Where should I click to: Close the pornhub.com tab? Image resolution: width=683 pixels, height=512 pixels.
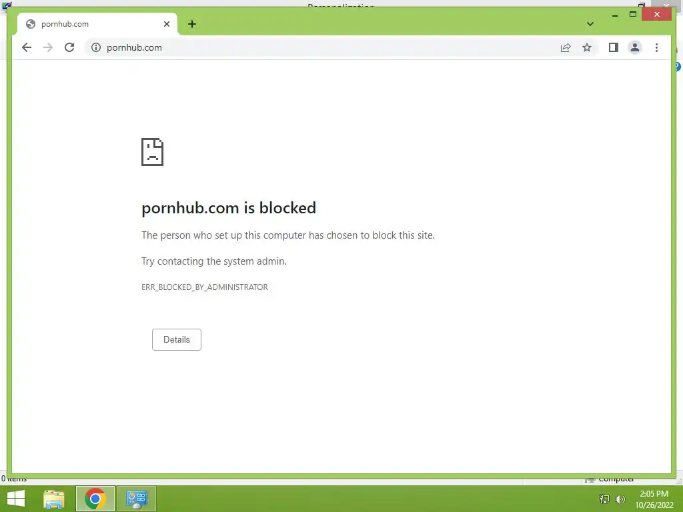[166, 24]
